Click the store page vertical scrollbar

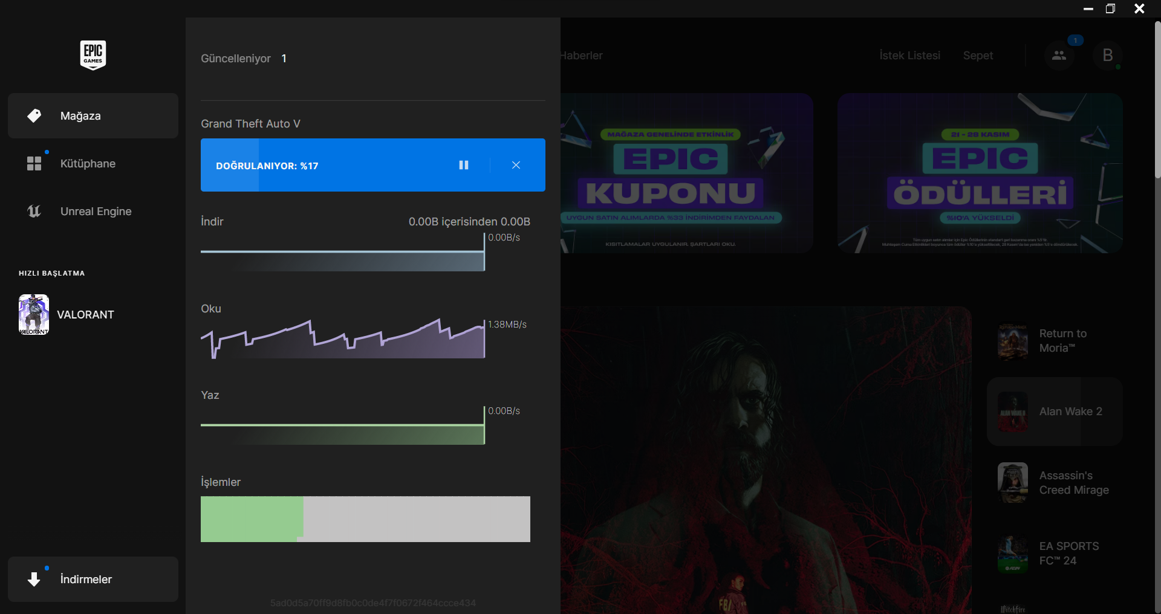pyautogui.click(x=1157, y=100)
